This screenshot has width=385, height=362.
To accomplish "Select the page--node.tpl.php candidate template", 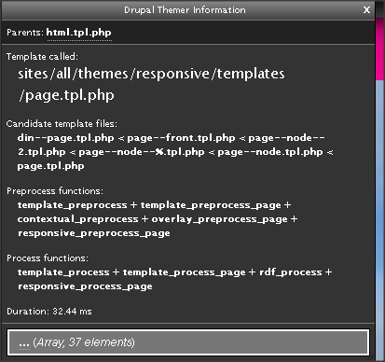I will [x=270, y=152].
